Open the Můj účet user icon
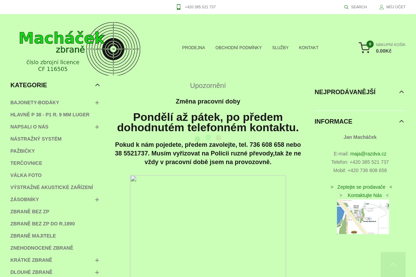This screenshot has height=277, width=416. 381,7
